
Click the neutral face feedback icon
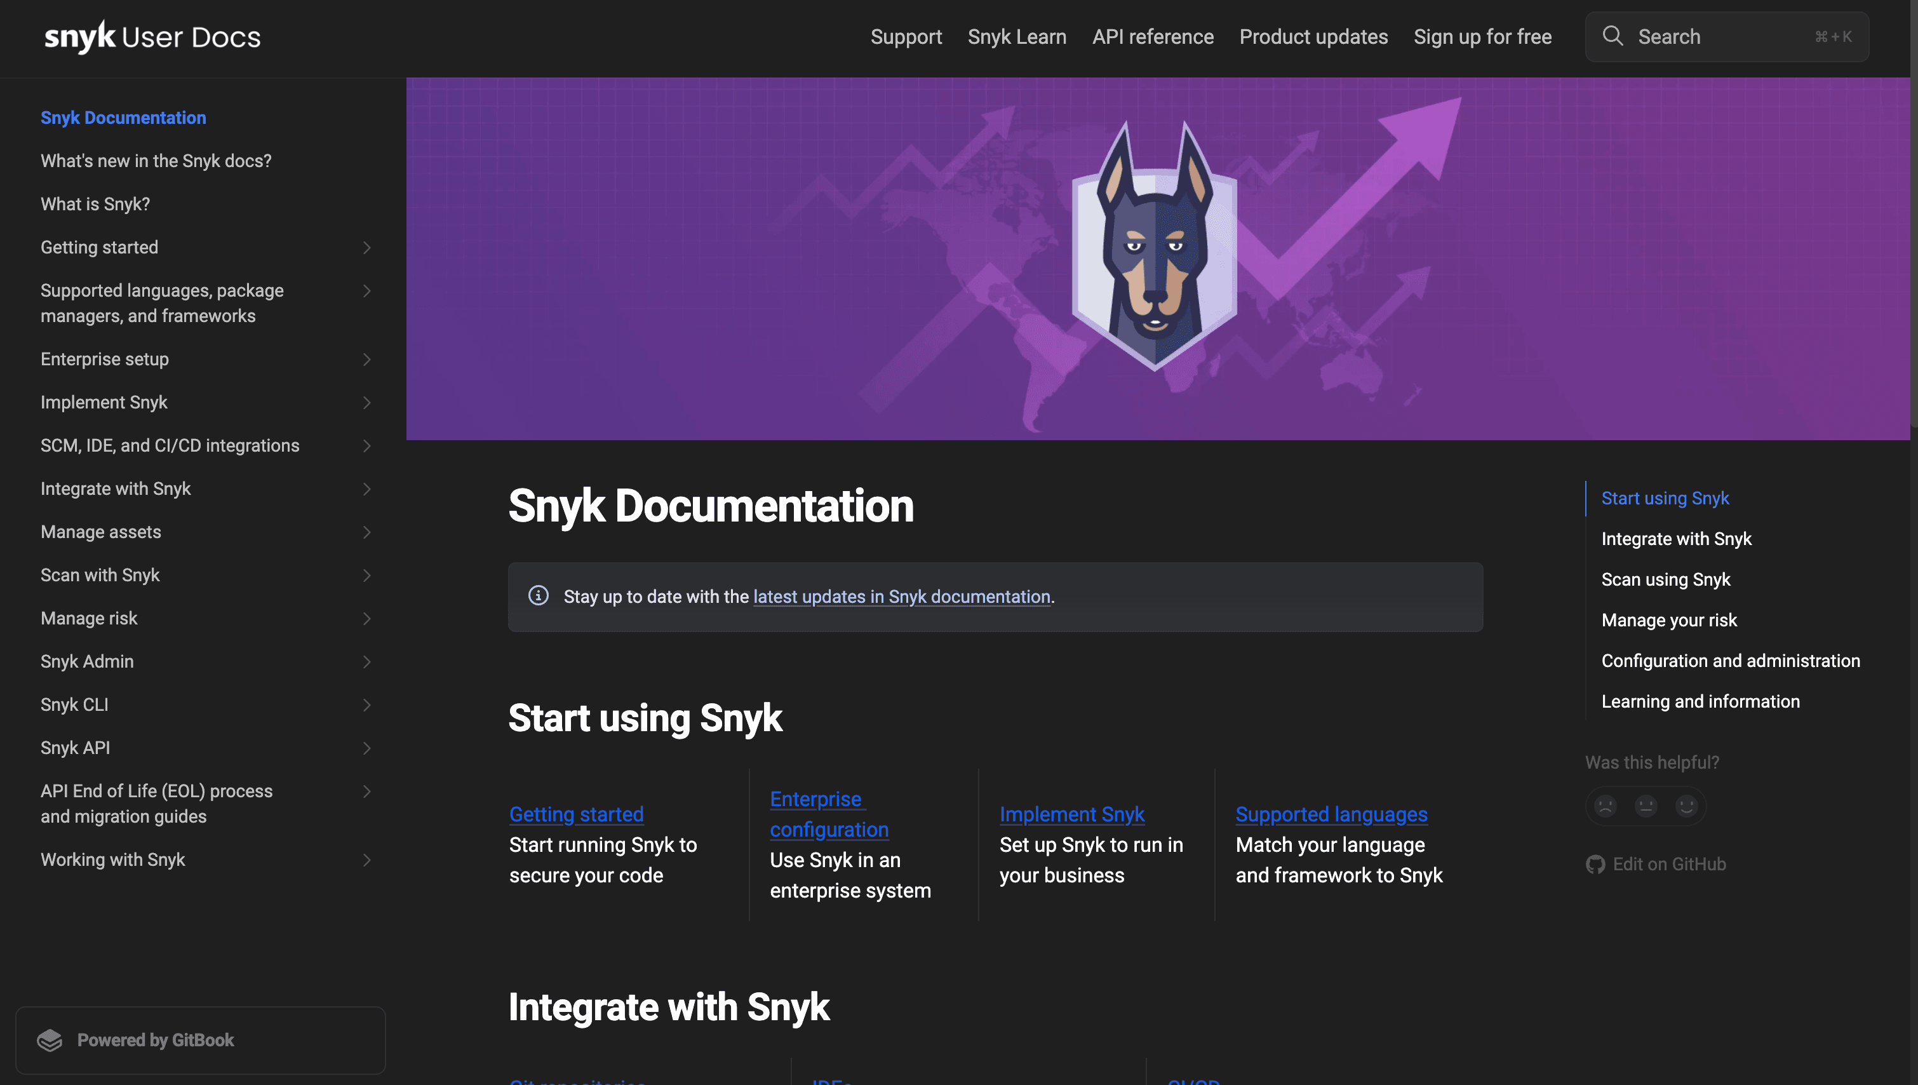pos(1646,805)
